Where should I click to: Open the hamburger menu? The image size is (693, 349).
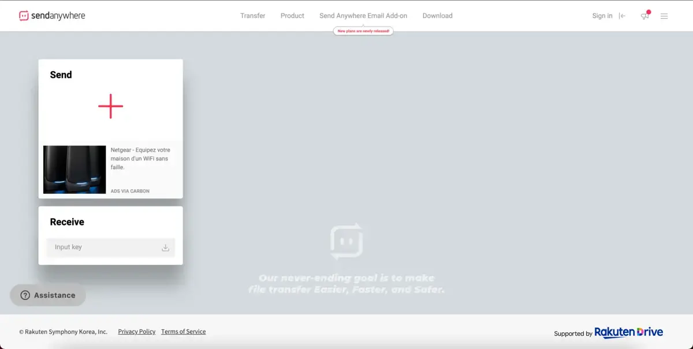tap(664, 16)
